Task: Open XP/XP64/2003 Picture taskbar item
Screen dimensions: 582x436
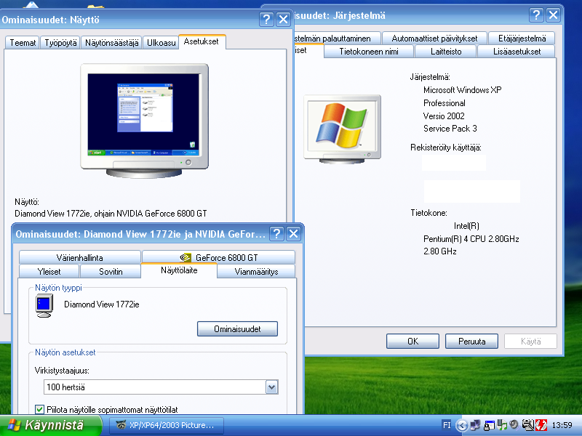Action: point(167,425)
